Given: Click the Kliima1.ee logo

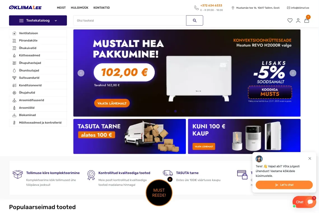Looking at the screenshot, I should tap(25, 8).
